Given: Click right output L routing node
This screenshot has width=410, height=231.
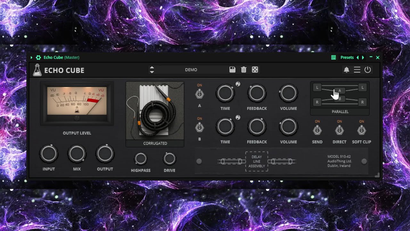Looking at the screenshot, I should [x=363, y=87].
